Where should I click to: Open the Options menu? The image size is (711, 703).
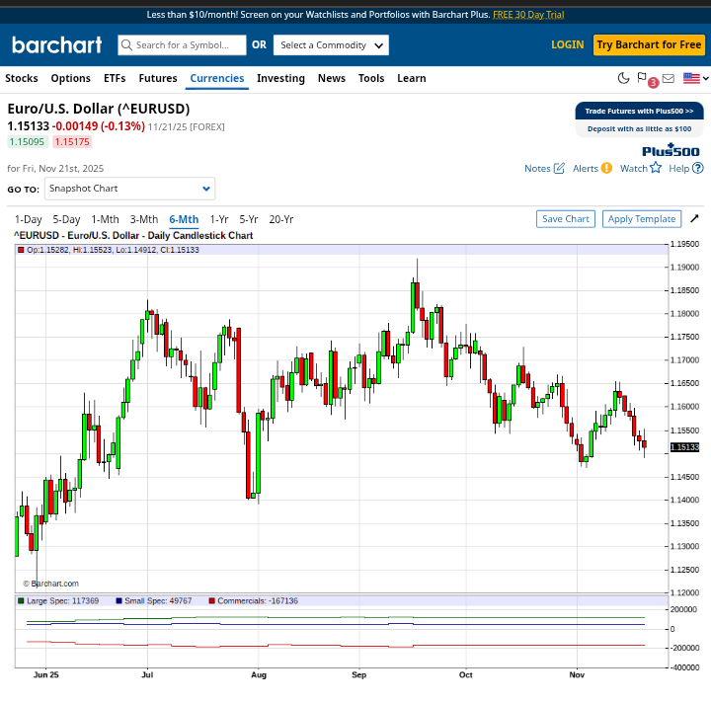click(x=71, y=78)
